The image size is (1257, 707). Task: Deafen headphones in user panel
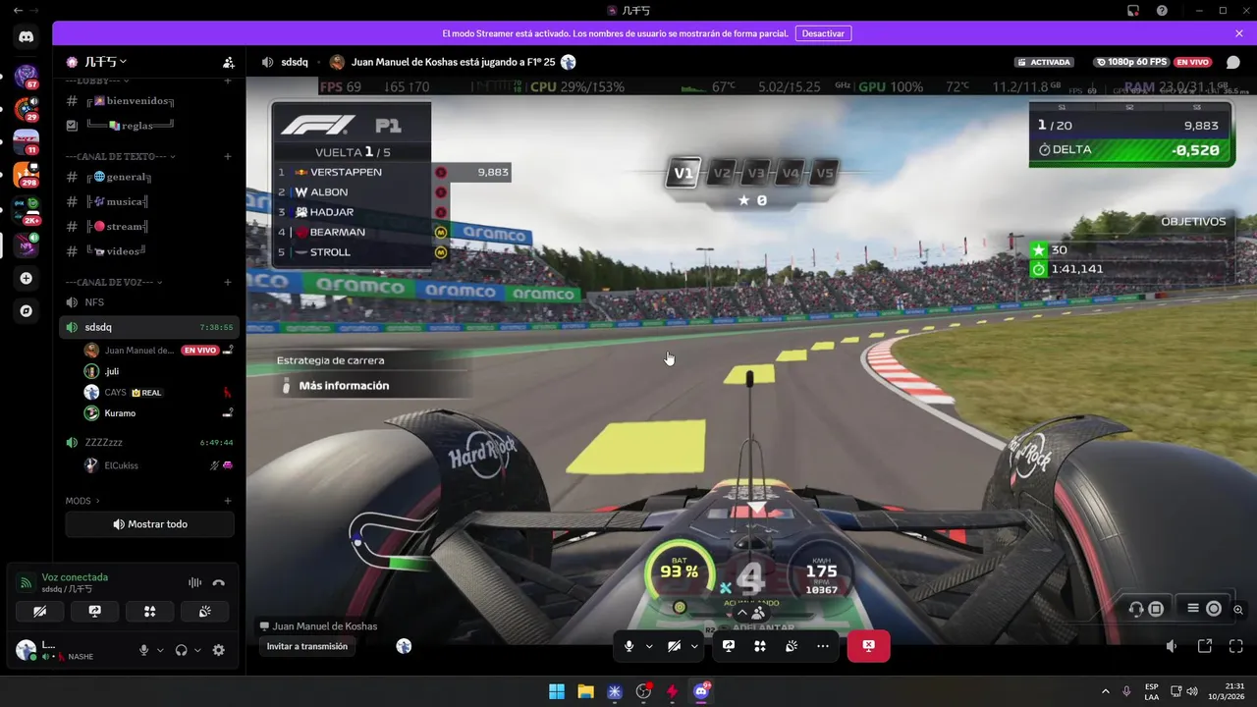pyautogui.click(x=181, y=650)
